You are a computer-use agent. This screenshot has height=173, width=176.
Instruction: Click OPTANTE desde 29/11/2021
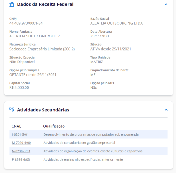(x=33, y=75)
